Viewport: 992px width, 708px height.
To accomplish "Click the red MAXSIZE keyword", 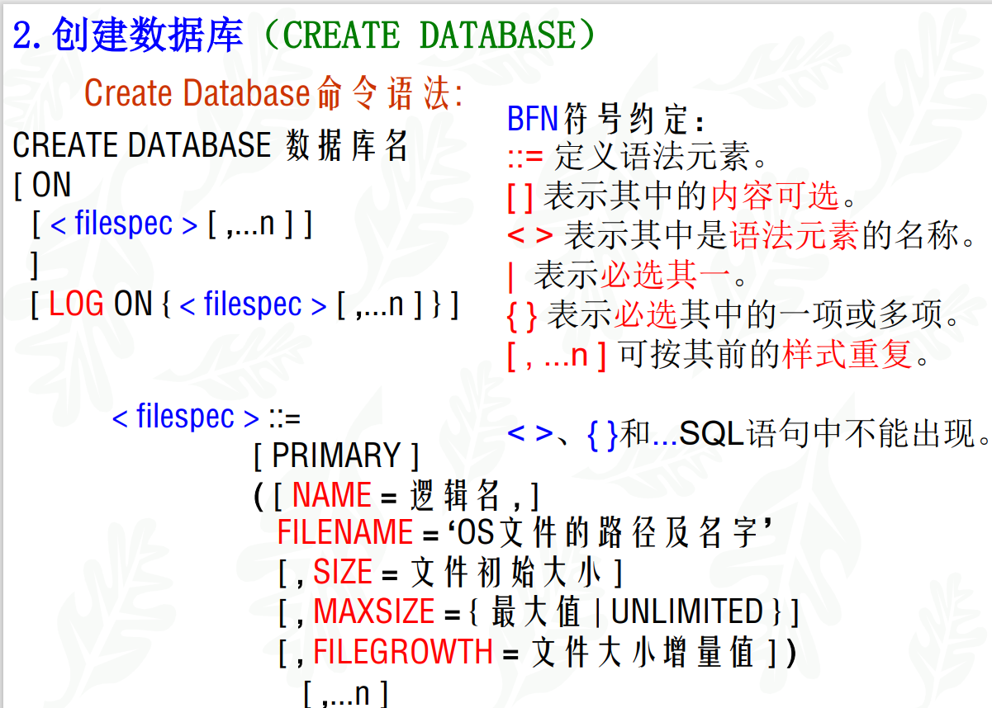I will click(374, 611).
